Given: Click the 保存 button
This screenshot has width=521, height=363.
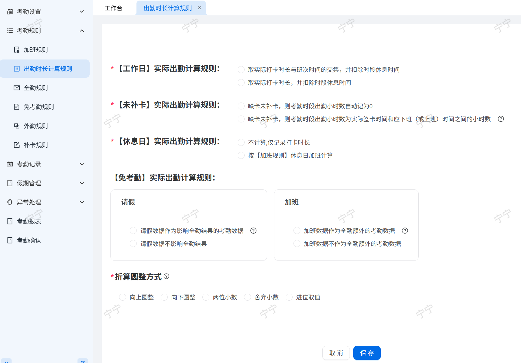Looking at the screenshot, I should click(367, 353).
